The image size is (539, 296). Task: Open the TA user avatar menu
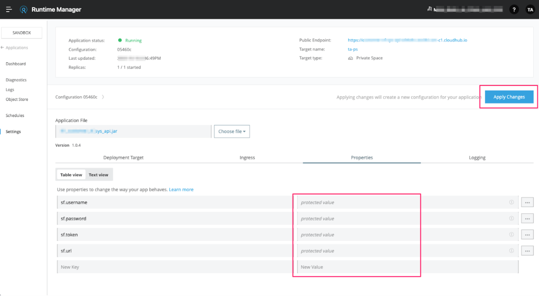click(530, 9)
